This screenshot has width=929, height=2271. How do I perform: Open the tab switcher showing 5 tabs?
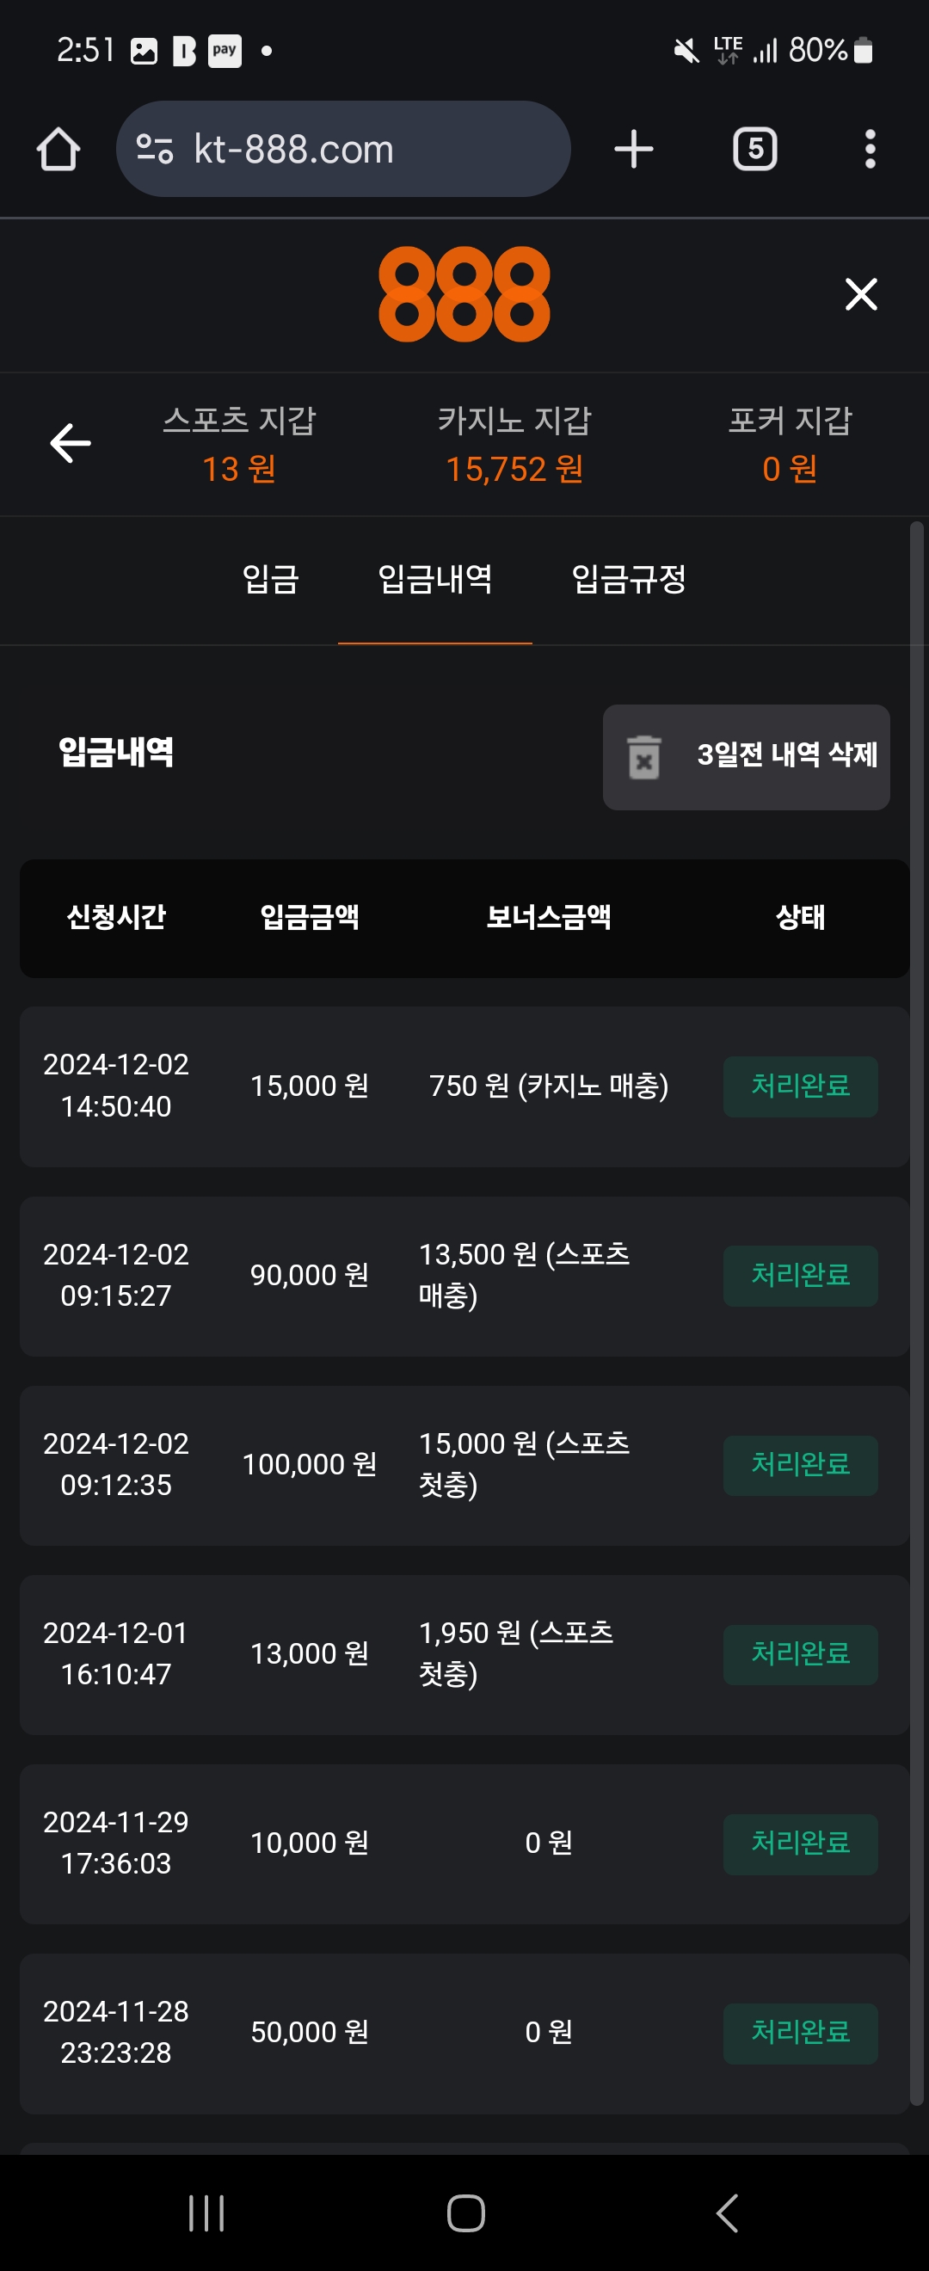coord(754,149)
